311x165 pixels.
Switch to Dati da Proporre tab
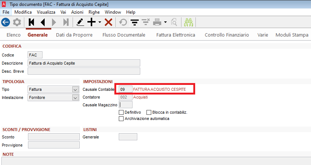pyautogui.click(x=74, y=35)
